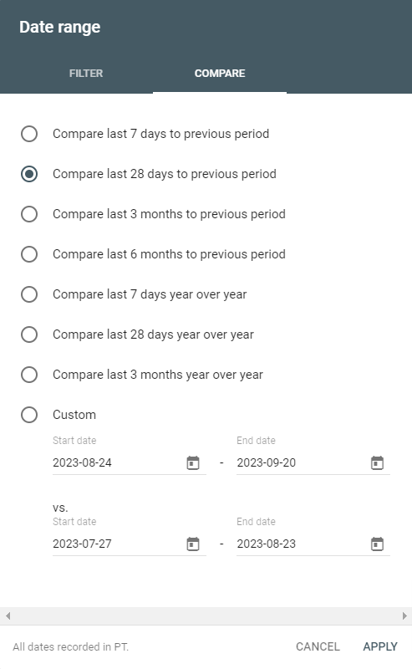Screen dimensions: 412x669
Task: Click the right scroll arrow of horizontal scrollbar
Action: 404,615
